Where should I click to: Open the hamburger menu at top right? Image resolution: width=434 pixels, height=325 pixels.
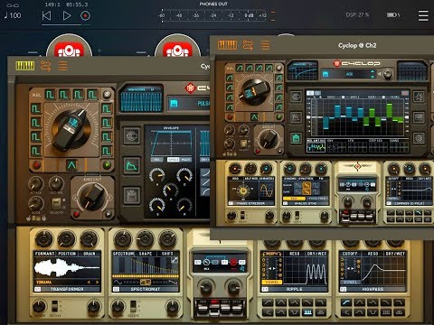[423, 15]
